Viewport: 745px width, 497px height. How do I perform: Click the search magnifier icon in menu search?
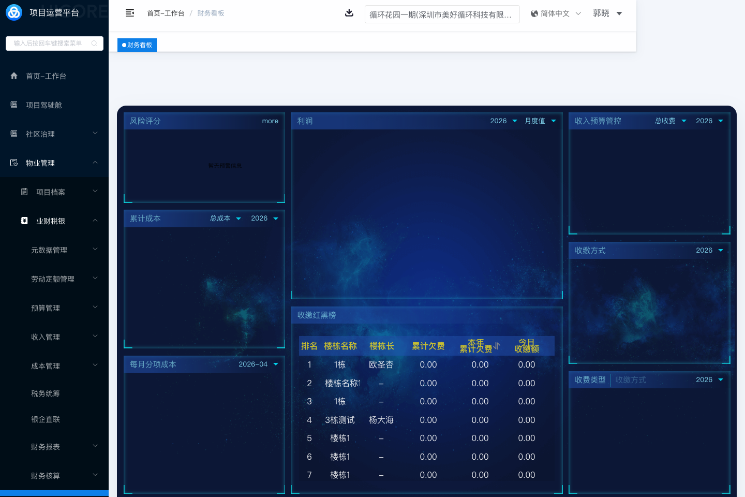(x=94, y=43)
